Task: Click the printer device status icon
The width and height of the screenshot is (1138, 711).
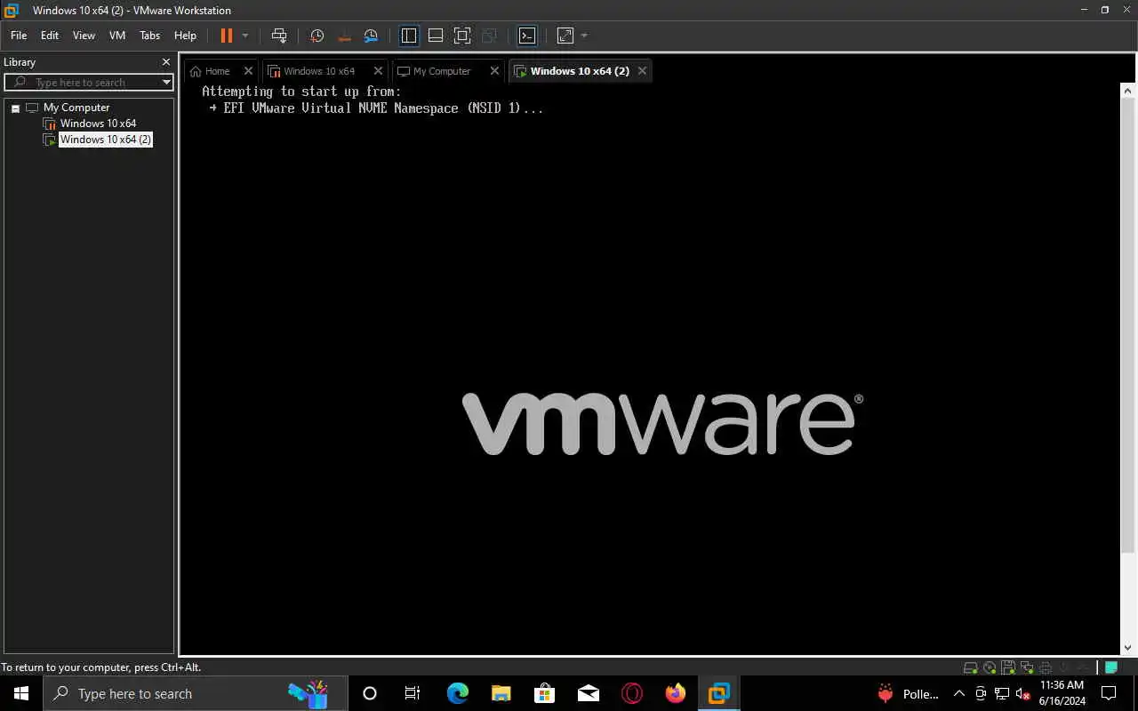Action: (1046, 667)
